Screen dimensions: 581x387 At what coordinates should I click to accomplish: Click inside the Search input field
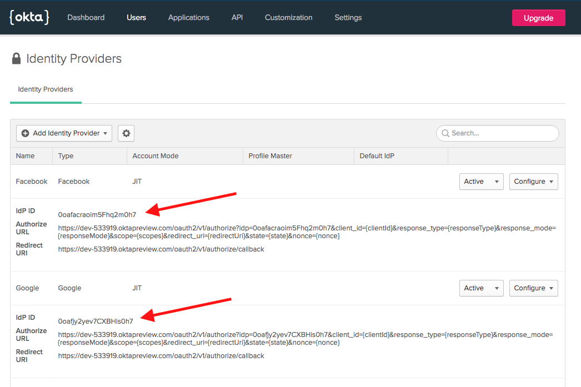coord(497,133)
